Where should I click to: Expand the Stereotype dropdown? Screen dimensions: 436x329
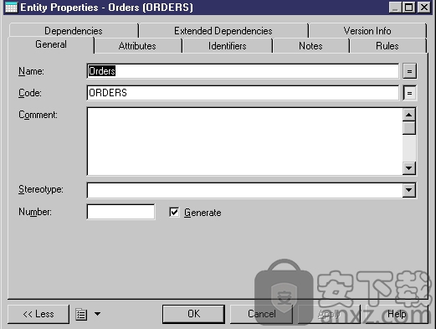pyautogui.click(x=409, y=190)
